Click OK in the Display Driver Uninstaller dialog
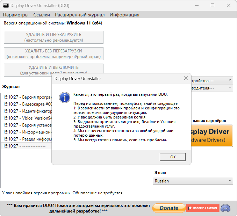Screen dimensions: 237x216 [173, 157]
